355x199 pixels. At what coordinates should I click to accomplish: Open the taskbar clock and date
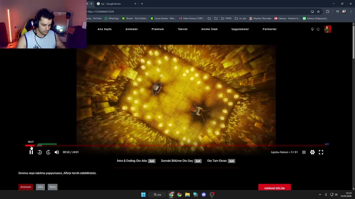pos(346,195)
